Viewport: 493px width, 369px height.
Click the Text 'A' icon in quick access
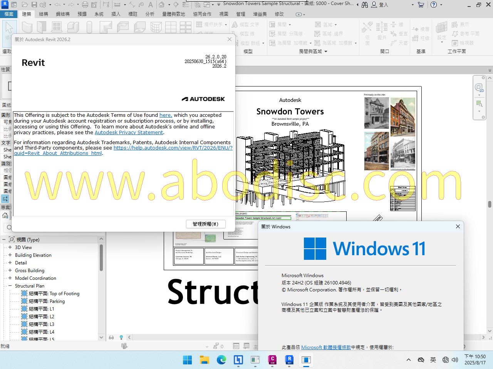(150, 5)
